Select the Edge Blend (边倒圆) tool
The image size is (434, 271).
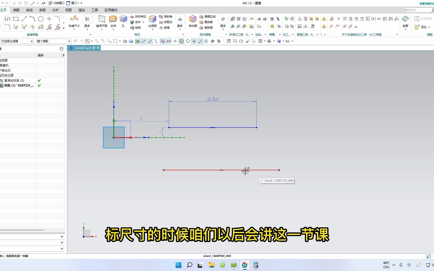coord(152,21)
